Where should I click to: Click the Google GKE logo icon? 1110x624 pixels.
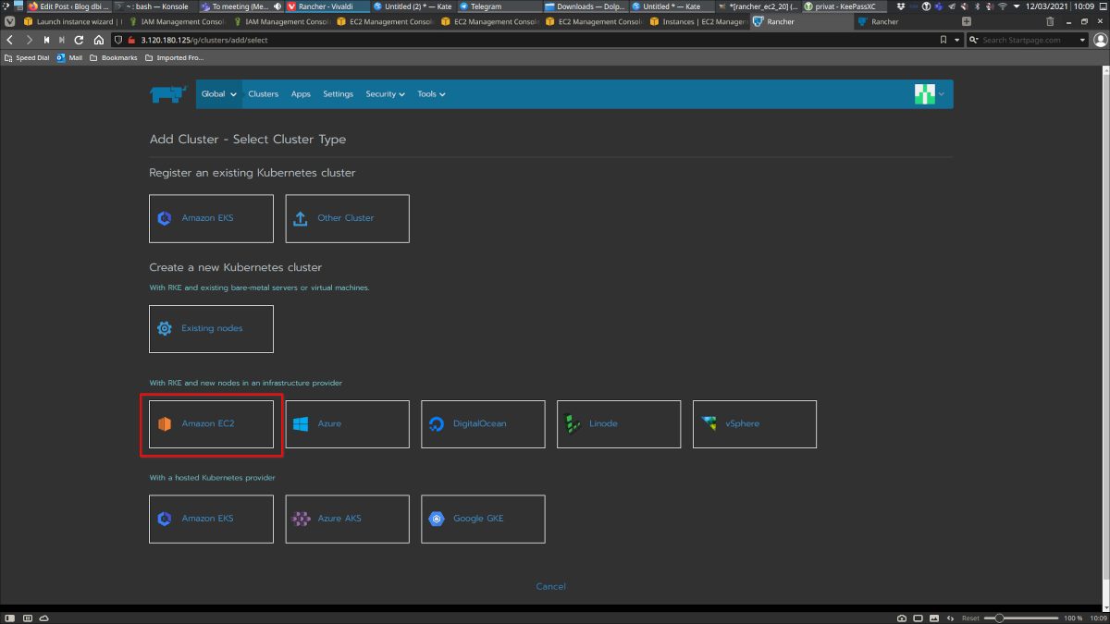point(437,519)
